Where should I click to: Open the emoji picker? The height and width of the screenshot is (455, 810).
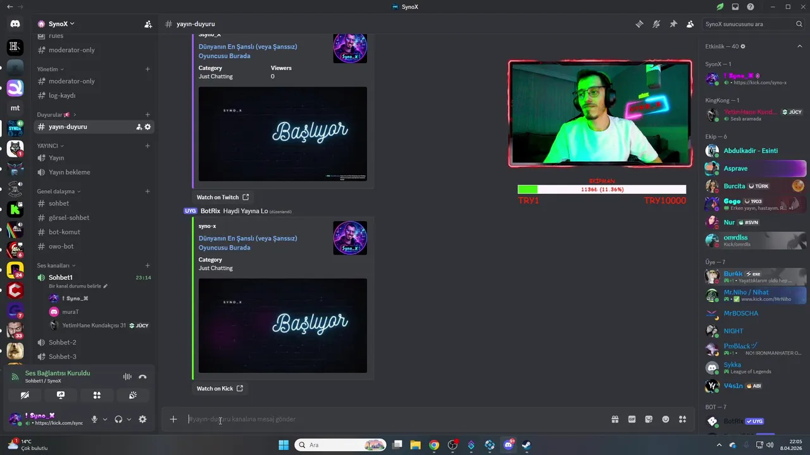coord(666,419)
